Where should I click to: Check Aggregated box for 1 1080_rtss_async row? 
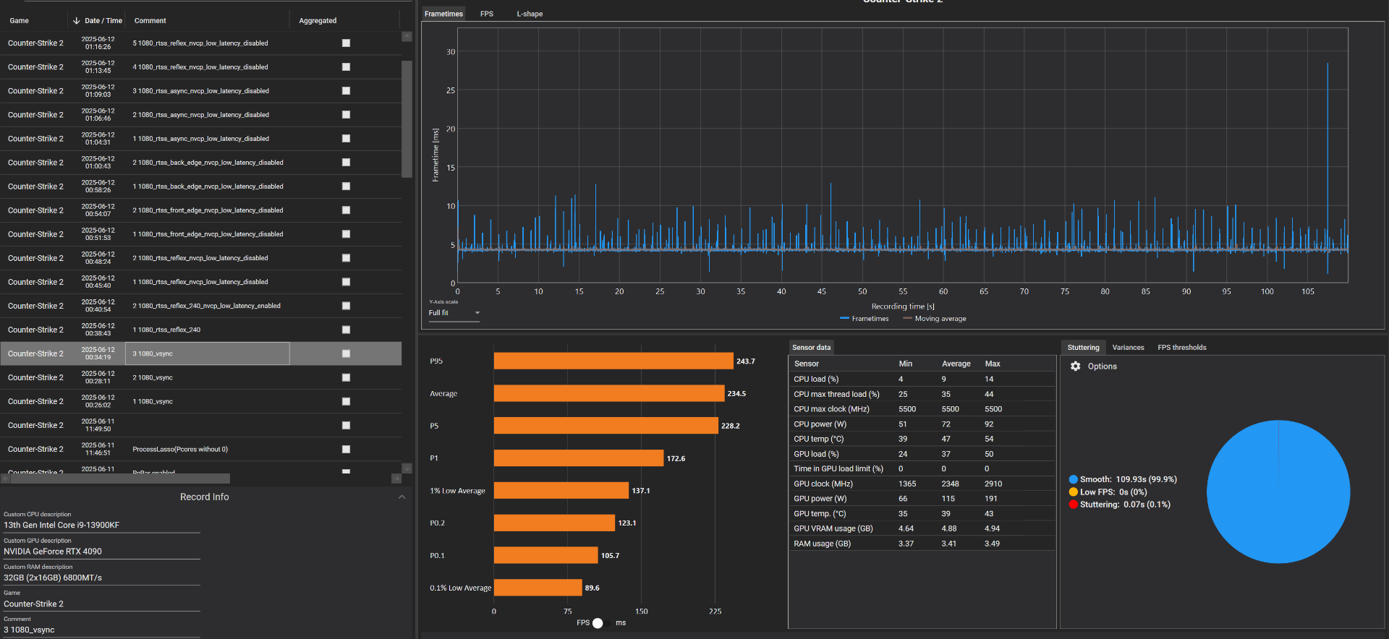coord(346,139)
